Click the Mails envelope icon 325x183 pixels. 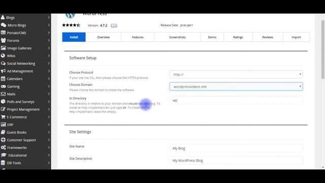tap(3, 94)
